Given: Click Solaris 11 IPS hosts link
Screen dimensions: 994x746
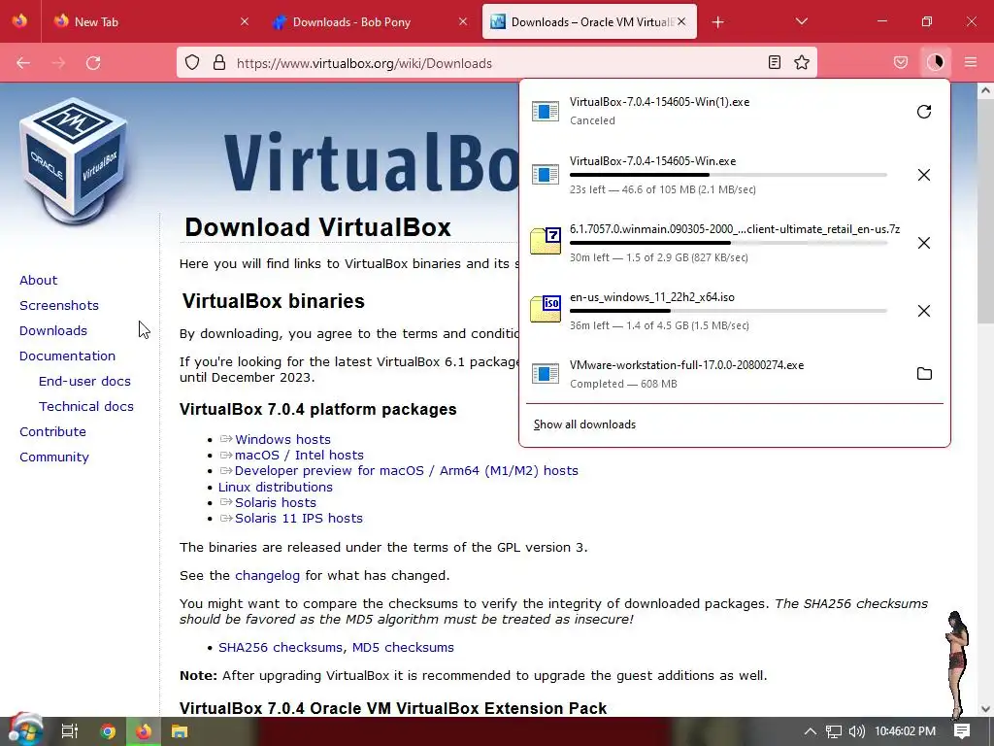Looking at the screenshot, I should 299,519.
